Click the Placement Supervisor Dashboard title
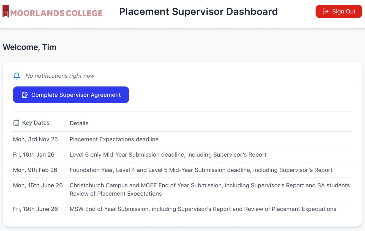The height and width of the screenshot is (231, 365). point(198,12)
